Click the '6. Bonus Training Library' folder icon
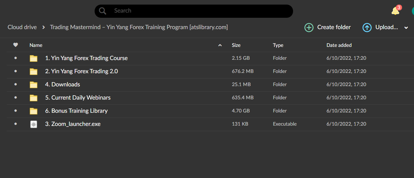The height and width of the screenshot is (178, 414). [x=33, y=111]
